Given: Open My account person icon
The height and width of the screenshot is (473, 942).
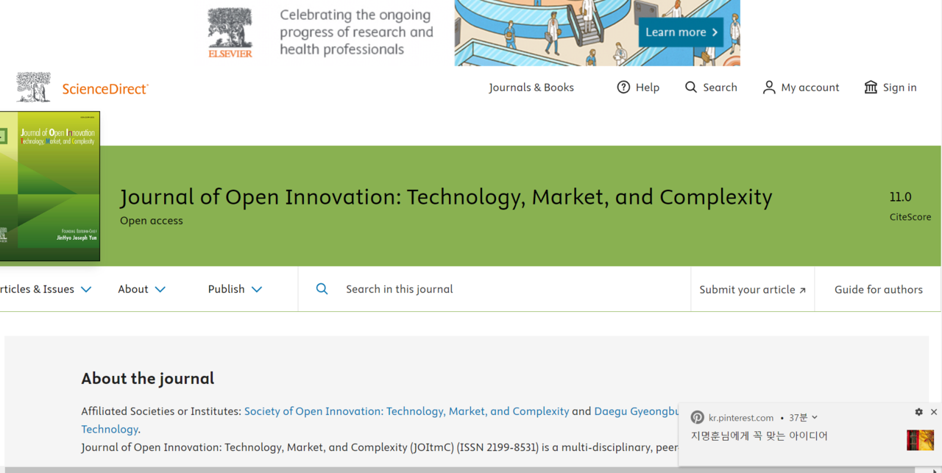Looking at the screenshot, I should point(769,88).
